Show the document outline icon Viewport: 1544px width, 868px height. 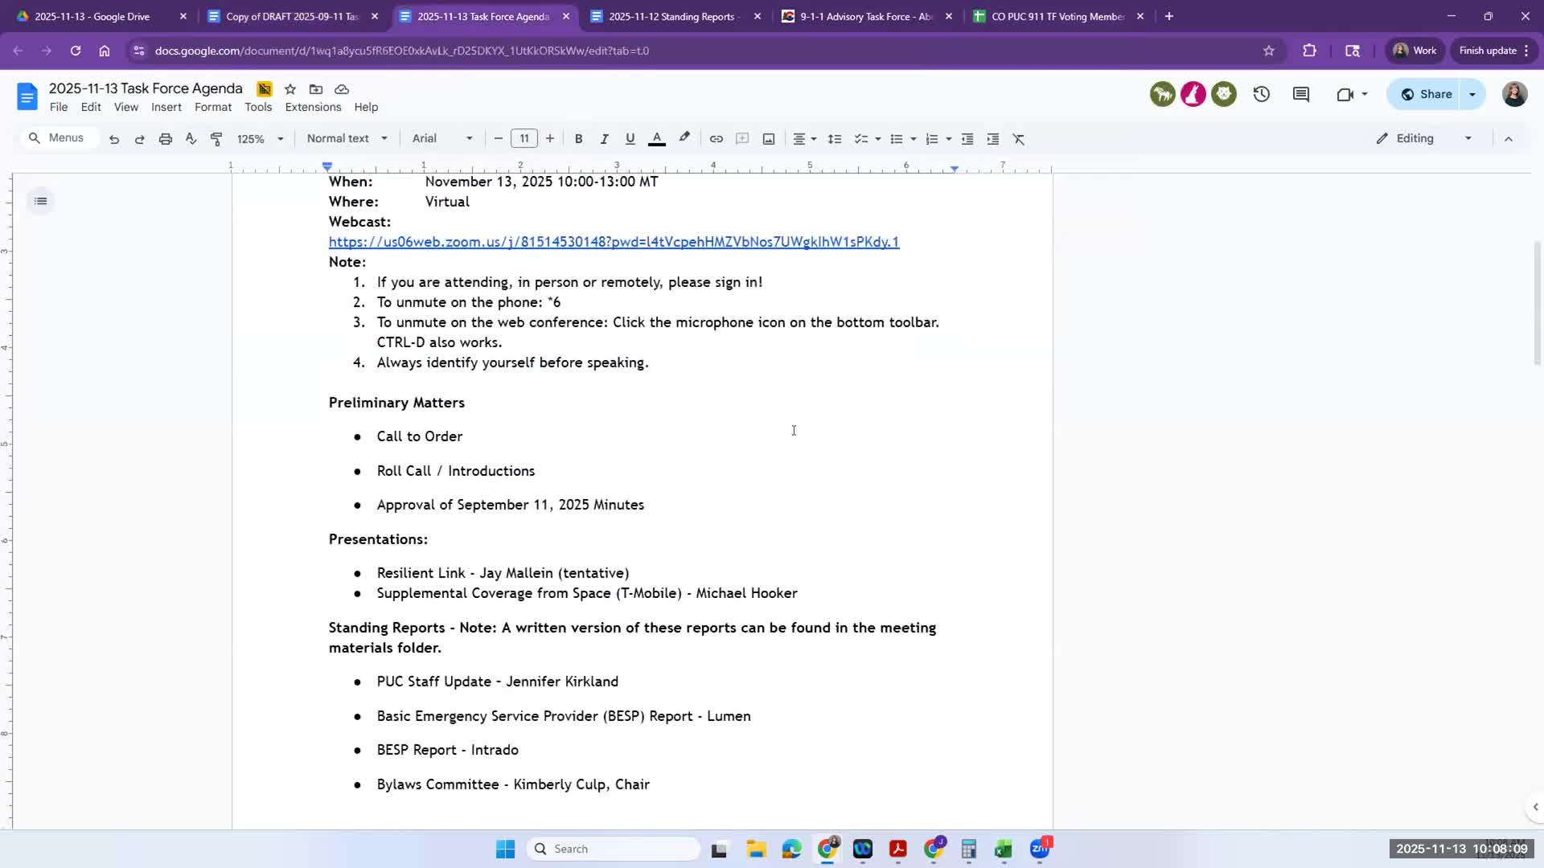coord(41,201)
